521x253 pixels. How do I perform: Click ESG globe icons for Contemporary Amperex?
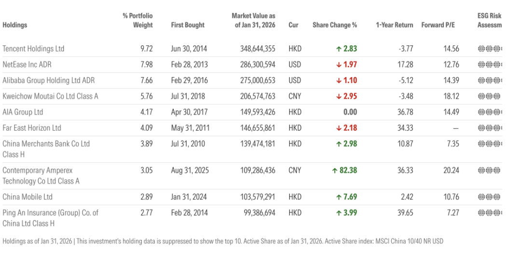pyautogui.click(x=489, y=171)
